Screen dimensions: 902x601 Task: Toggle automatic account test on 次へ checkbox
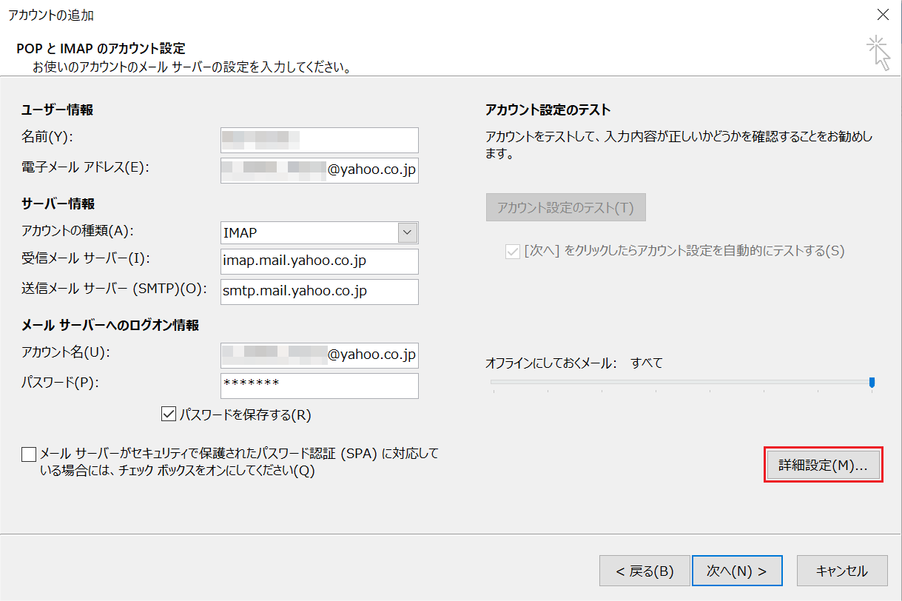click(512, 251)
